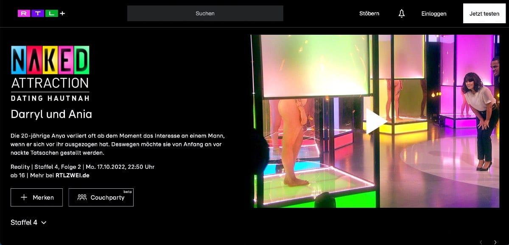Click the next carousel arrow
The width and height of the screenshot is (509, 245).
point(495,242)
